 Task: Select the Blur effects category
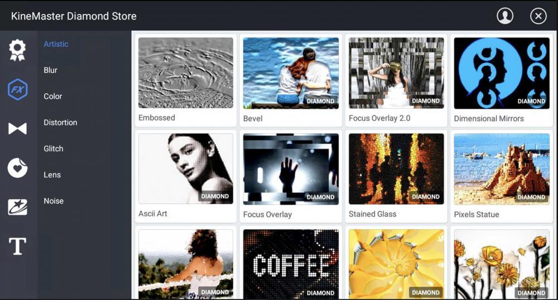point(51,70)
